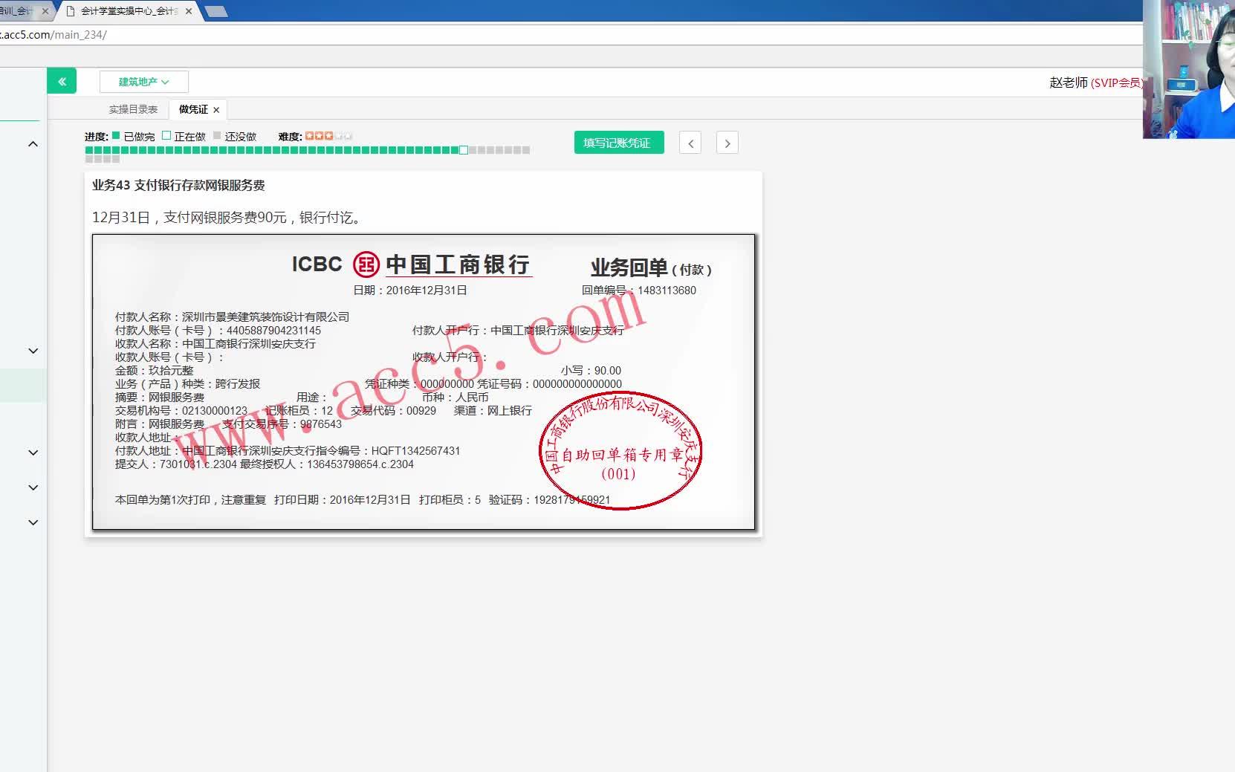Toggle the 还没做 legend indicator
The image size is (1235, 772).
[218, 136]
